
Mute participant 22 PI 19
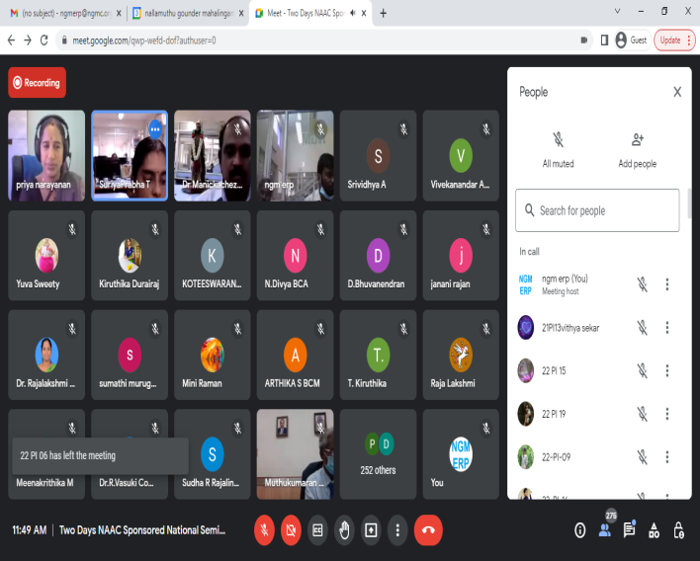(x=642, y=414)
